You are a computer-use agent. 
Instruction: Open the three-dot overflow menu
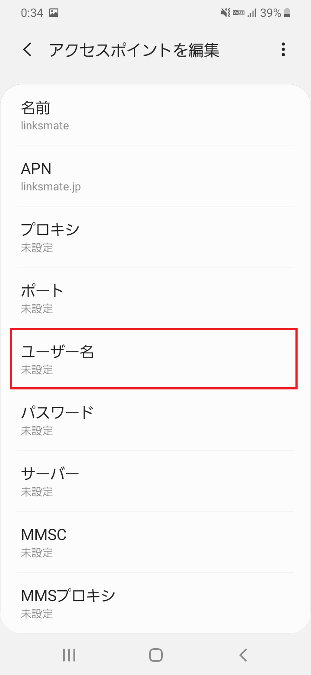pos(283,50)
